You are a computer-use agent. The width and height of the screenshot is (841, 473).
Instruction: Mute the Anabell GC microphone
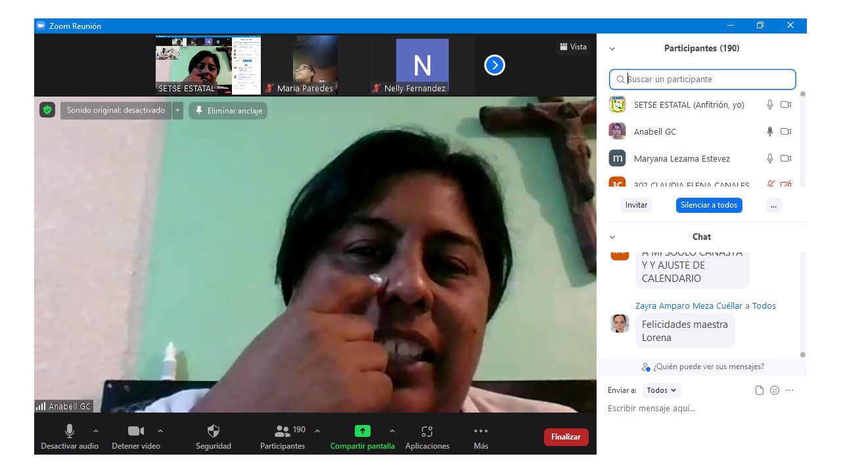point(770,131)
